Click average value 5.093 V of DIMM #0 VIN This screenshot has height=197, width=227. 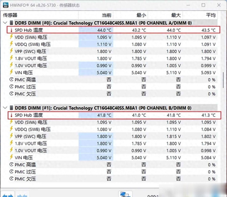click(208, 73)
